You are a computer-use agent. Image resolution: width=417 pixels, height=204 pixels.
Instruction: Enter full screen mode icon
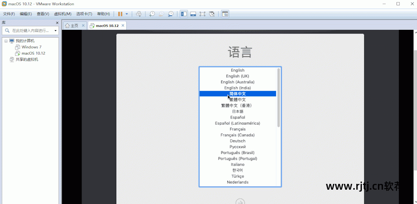pyautogui.click(x=202, y=14)
